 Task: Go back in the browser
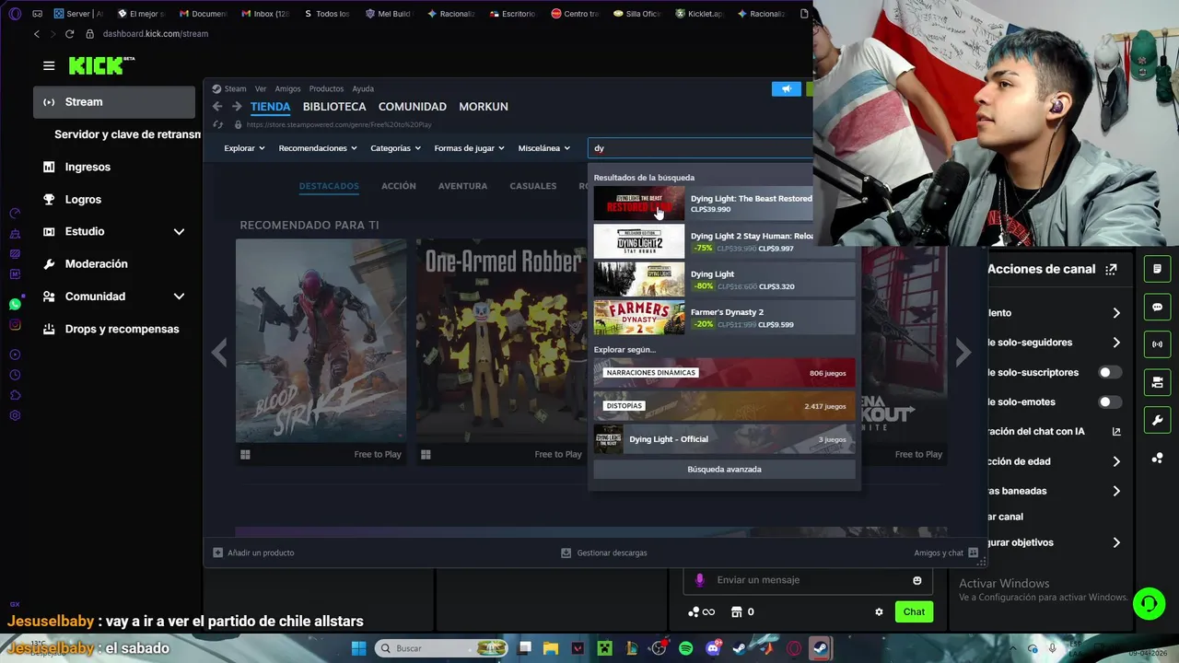coord(36,34)
